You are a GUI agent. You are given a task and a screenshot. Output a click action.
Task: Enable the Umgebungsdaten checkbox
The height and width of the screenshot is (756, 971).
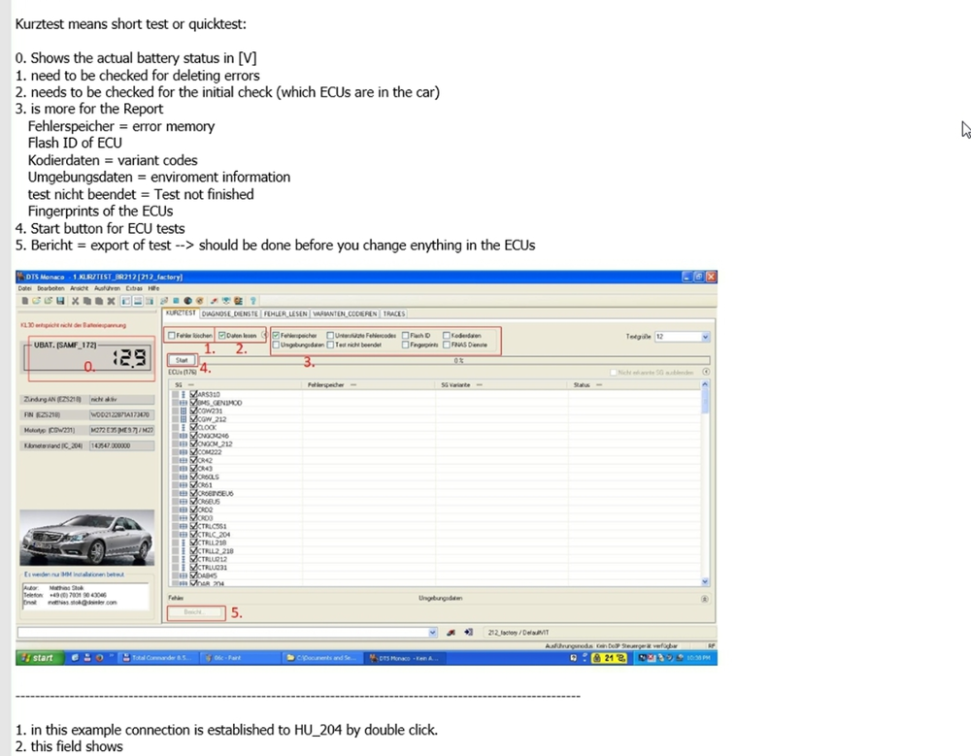click(277, 346)
